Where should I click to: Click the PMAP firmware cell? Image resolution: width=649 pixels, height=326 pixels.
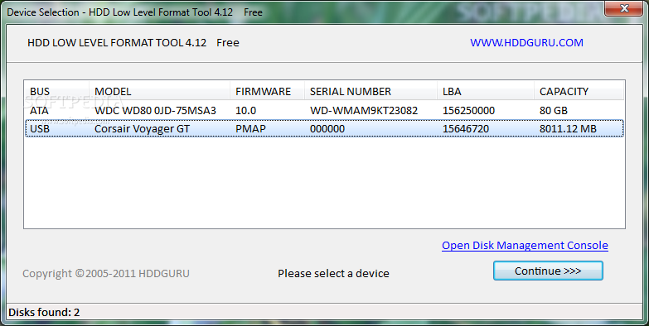point(250,129)
